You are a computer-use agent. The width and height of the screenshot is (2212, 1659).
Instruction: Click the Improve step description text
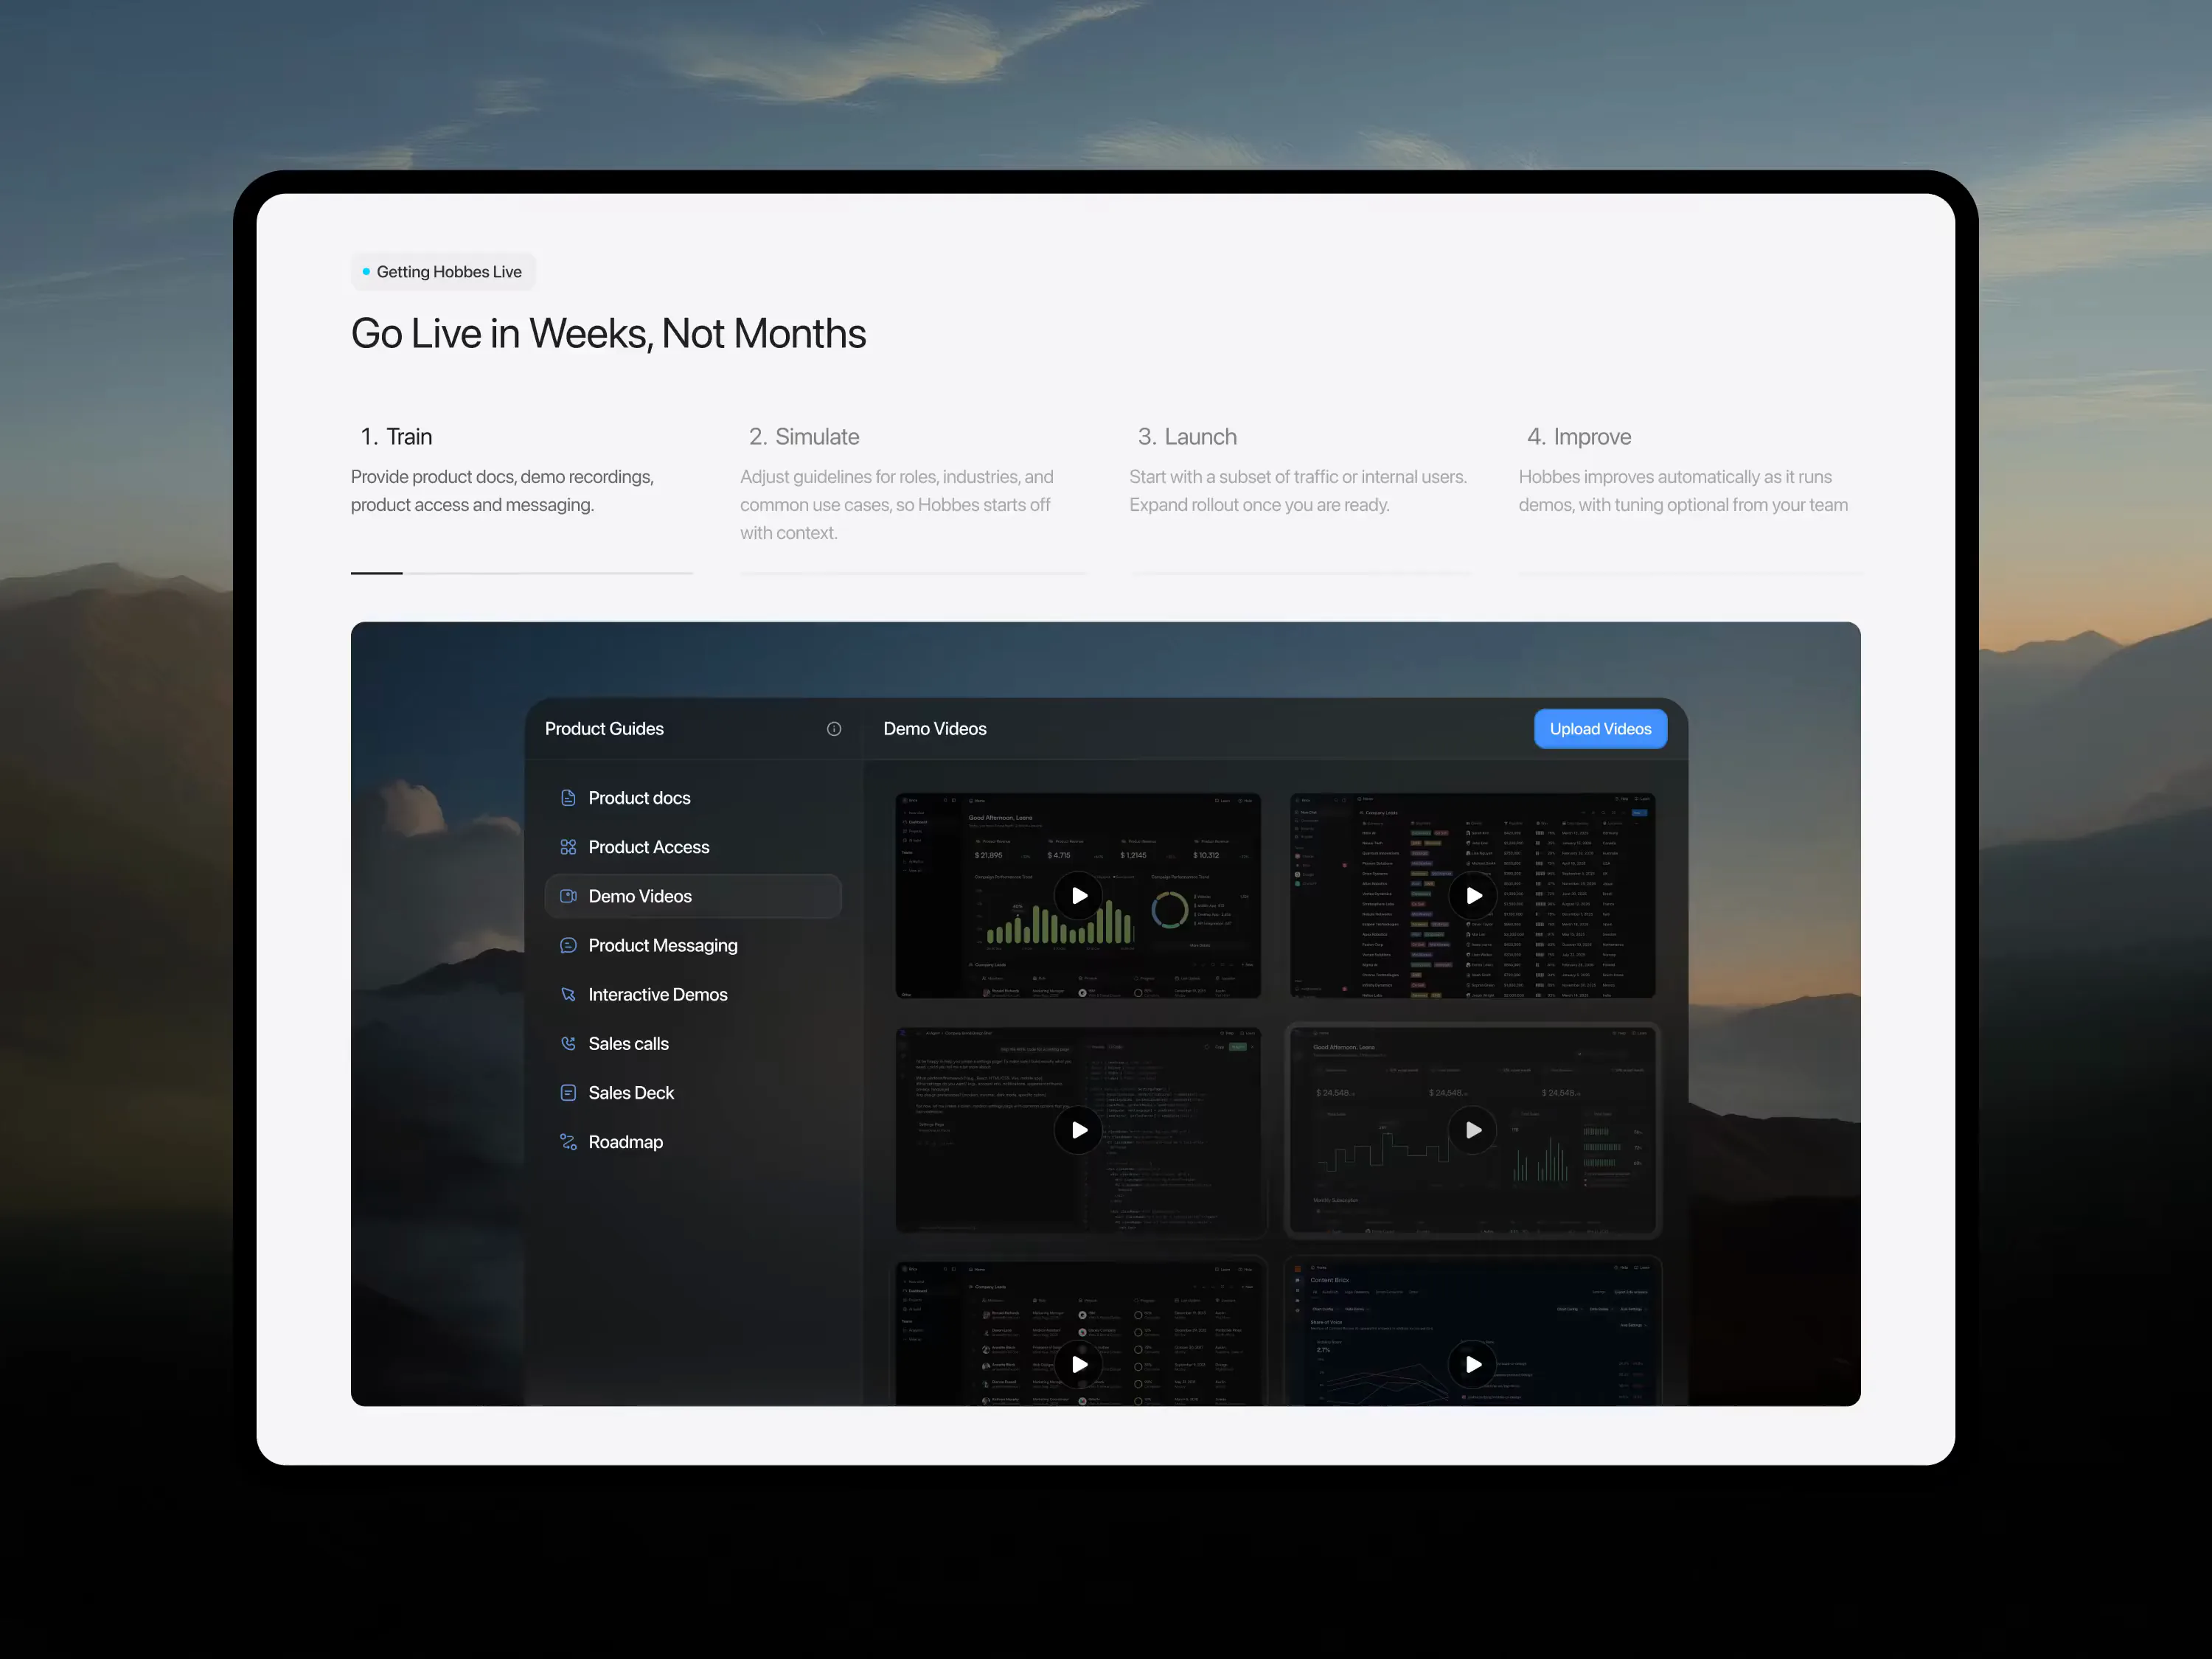tap(1683, 491)
